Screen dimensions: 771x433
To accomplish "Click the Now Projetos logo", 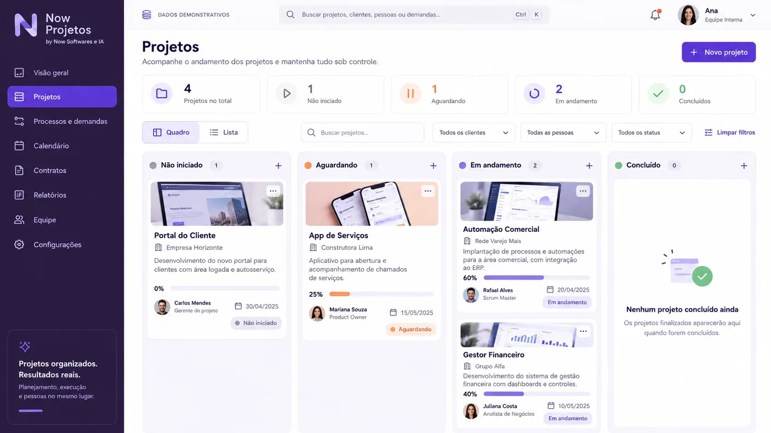I will (x=59, y=29).
